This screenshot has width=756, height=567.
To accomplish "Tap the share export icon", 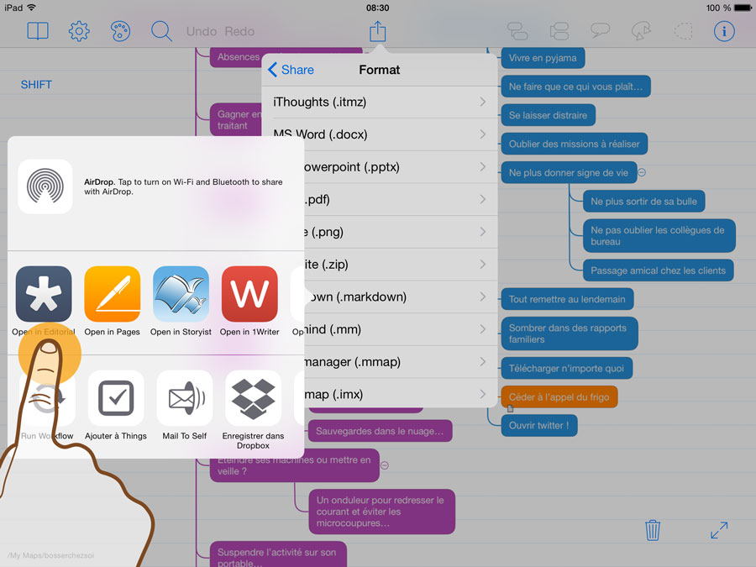I will [377, 31].
